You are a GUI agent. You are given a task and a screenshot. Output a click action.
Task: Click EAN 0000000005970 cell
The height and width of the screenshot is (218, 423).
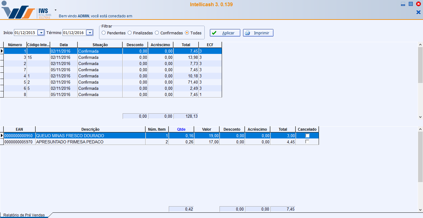point(20,142)
